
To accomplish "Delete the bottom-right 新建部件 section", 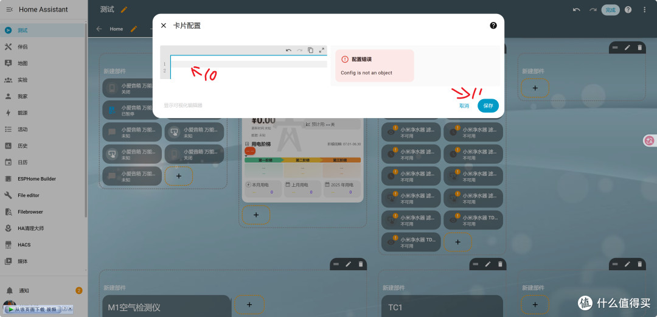I will coord(639,263).
